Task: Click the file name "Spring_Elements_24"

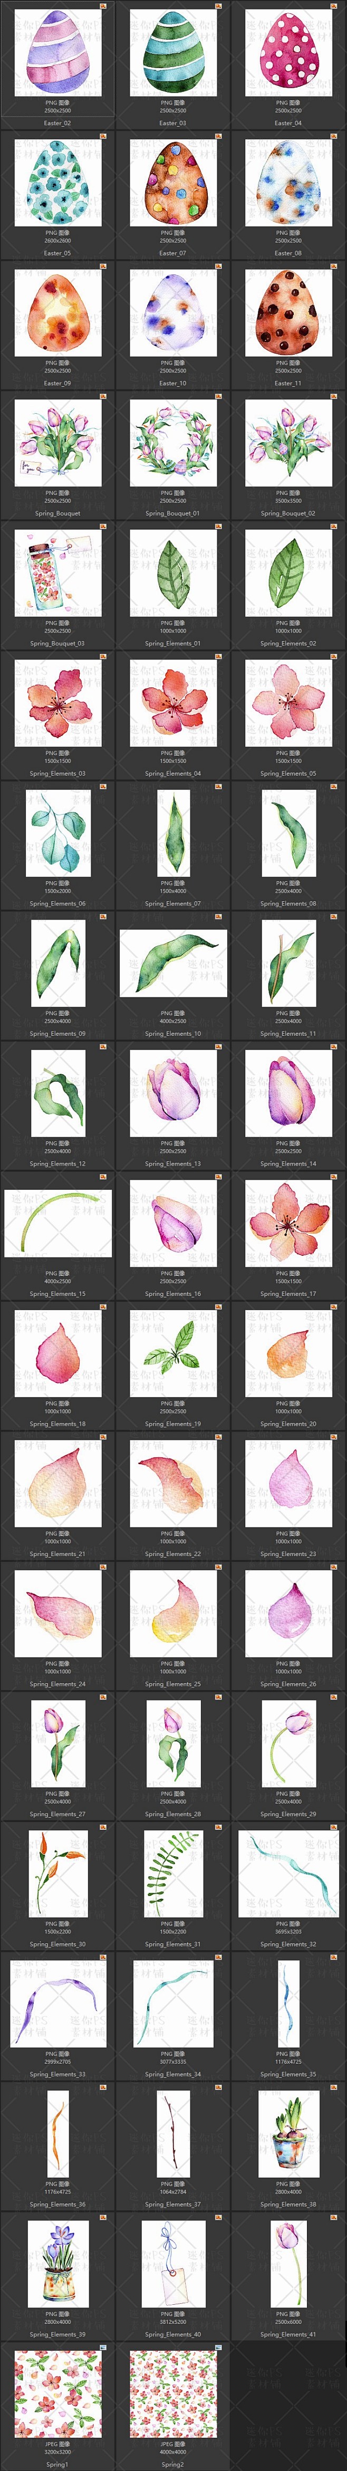Action: [x=57, y=1683]
